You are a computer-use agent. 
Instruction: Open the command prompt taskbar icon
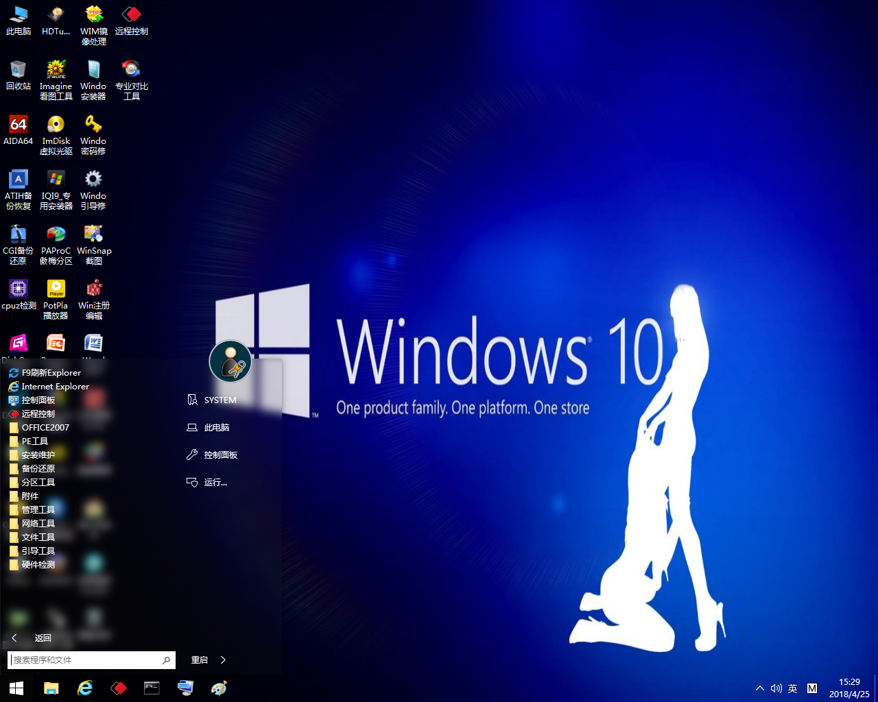152,688
